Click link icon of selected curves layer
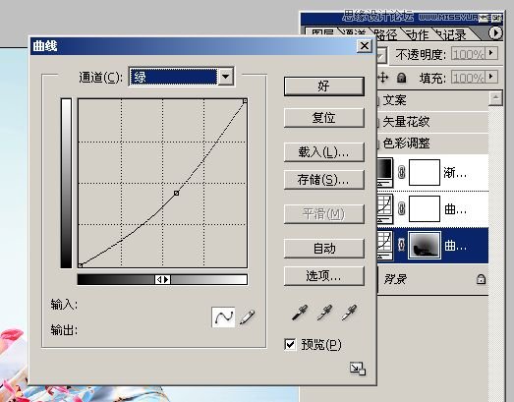The height and width of the screenshot is (402, 514). click(401, 245)
